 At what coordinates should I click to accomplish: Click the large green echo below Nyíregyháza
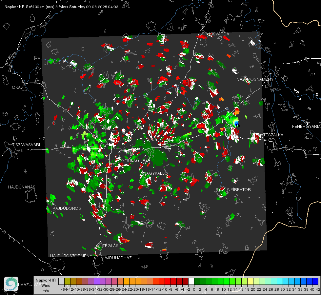(x=159, y=158)
